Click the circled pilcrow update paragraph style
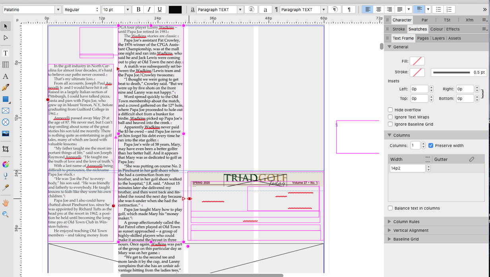The image size is (490, 277). pos(335,10)
